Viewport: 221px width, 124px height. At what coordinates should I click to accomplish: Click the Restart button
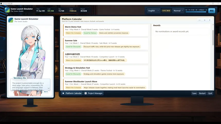coord(202,93)
